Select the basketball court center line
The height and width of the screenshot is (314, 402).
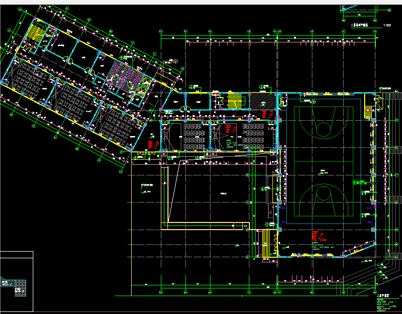pyautogui.click(x=324, y=162)
